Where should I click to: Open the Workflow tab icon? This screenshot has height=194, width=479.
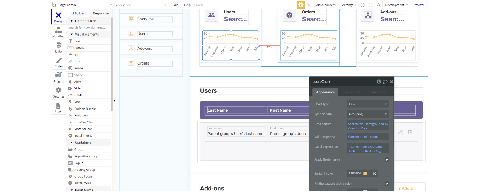tap(58, 30)
